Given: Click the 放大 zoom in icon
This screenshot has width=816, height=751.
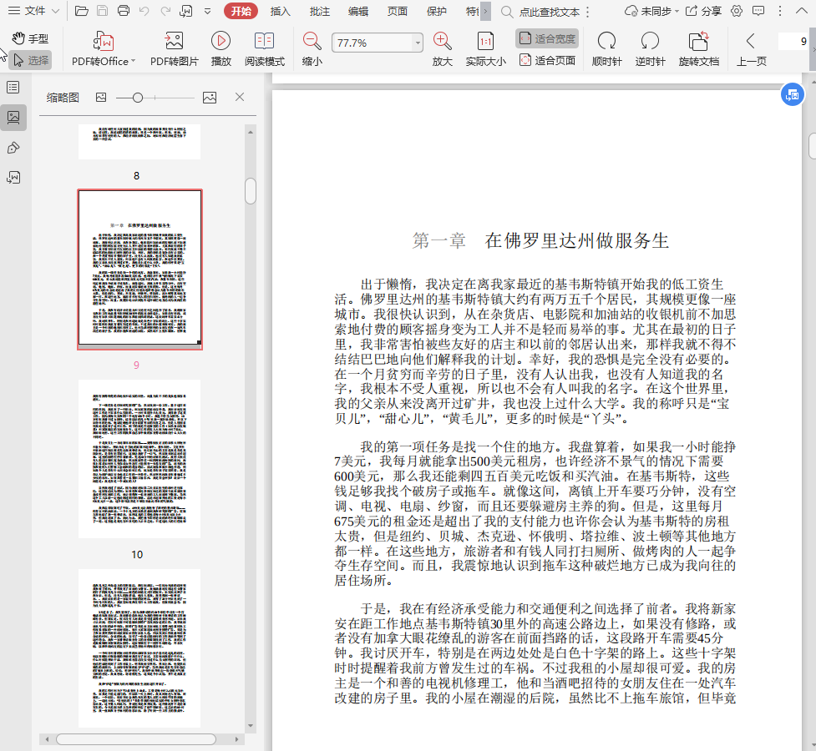Looking at the screenshot, I should coord(442,49).
